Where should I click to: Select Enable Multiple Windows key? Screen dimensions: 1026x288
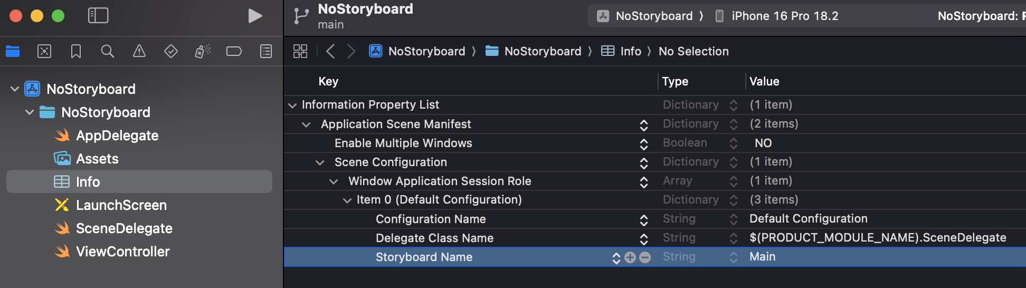coord(403,143)
